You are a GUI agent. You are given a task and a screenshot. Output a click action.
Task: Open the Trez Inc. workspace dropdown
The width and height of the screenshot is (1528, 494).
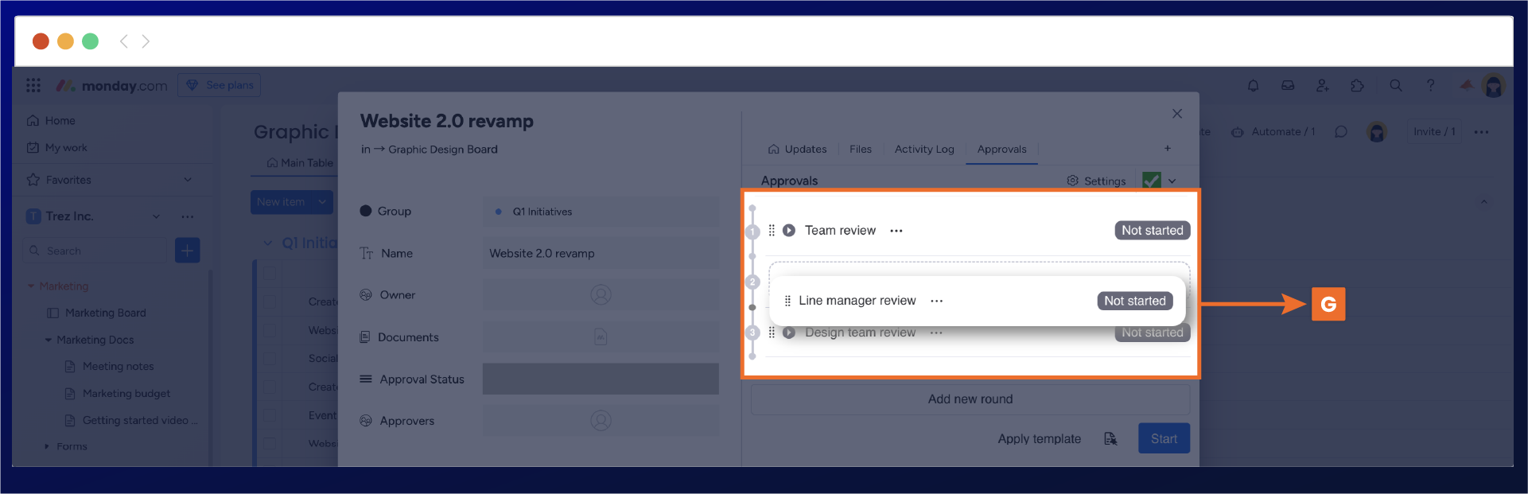point(156,216)
